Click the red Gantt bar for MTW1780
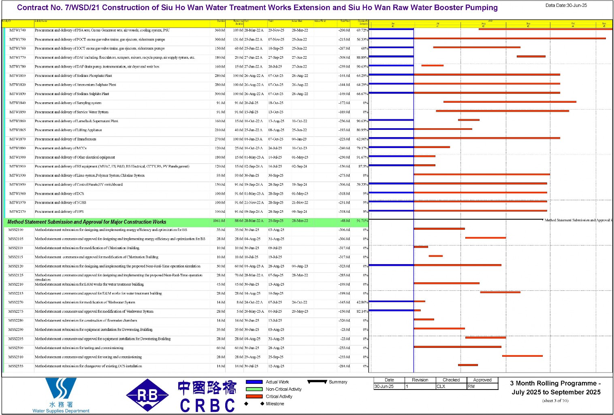 click(433, 66)
